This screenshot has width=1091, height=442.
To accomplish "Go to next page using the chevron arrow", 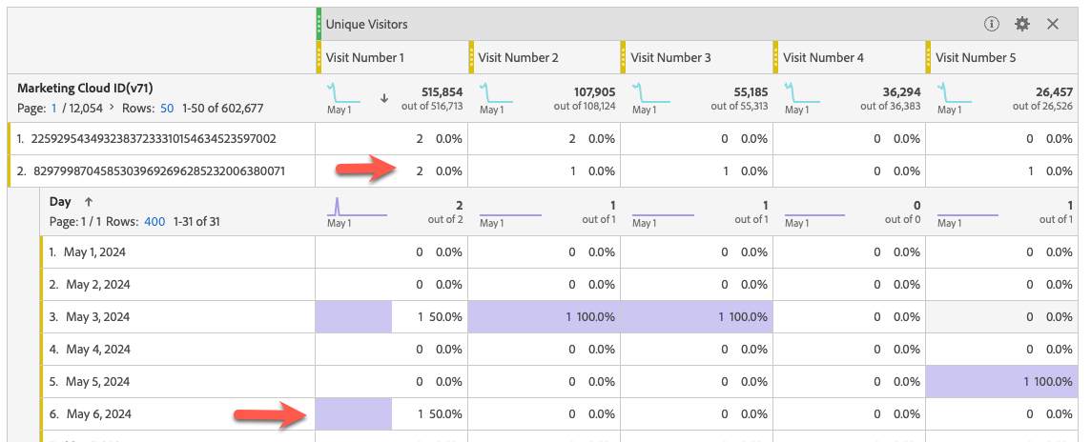I will tap(113, 109).
